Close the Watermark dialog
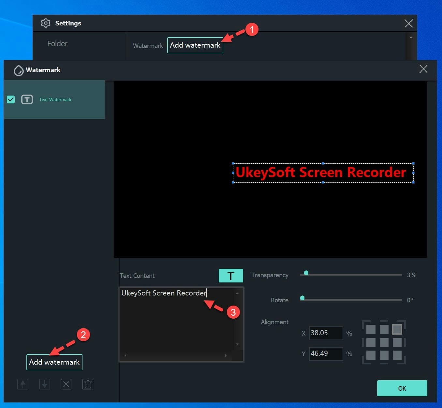This screenshot has width=442, height=408. tap(423, 69)
